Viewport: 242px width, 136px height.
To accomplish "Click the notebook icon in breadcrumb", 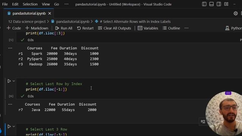I will click(x=53, y=22).
